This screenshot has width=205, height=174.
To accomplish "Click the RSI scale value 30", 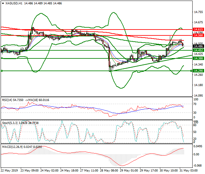I will coord(195,113).
